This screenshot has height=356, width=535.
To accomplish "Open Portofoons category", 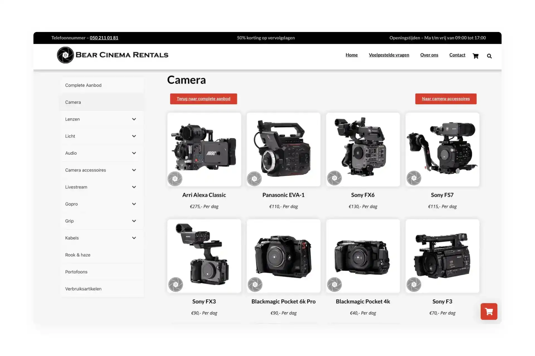I will [101, 272].
